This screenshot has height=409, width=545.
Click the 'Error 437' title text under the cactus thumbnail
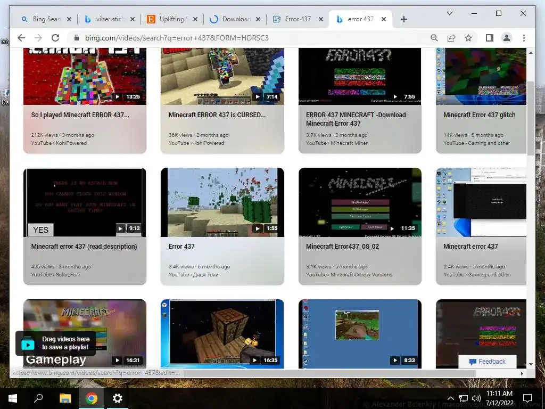click(181, 246)
